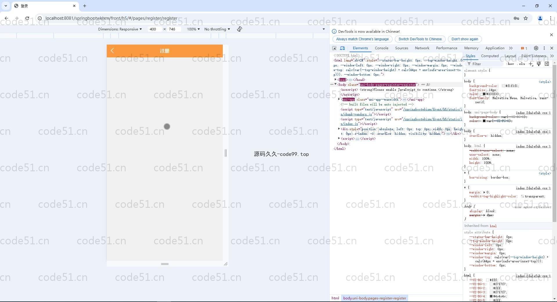Click the back chevron in the 注册 header
Viewport: 557px width, 302px height.
pyautogui.click(x=112, y=50)
